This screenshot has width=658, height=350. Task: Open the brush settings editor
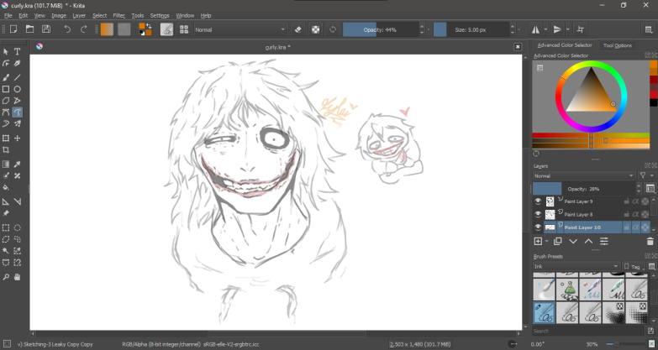(167, 29)
